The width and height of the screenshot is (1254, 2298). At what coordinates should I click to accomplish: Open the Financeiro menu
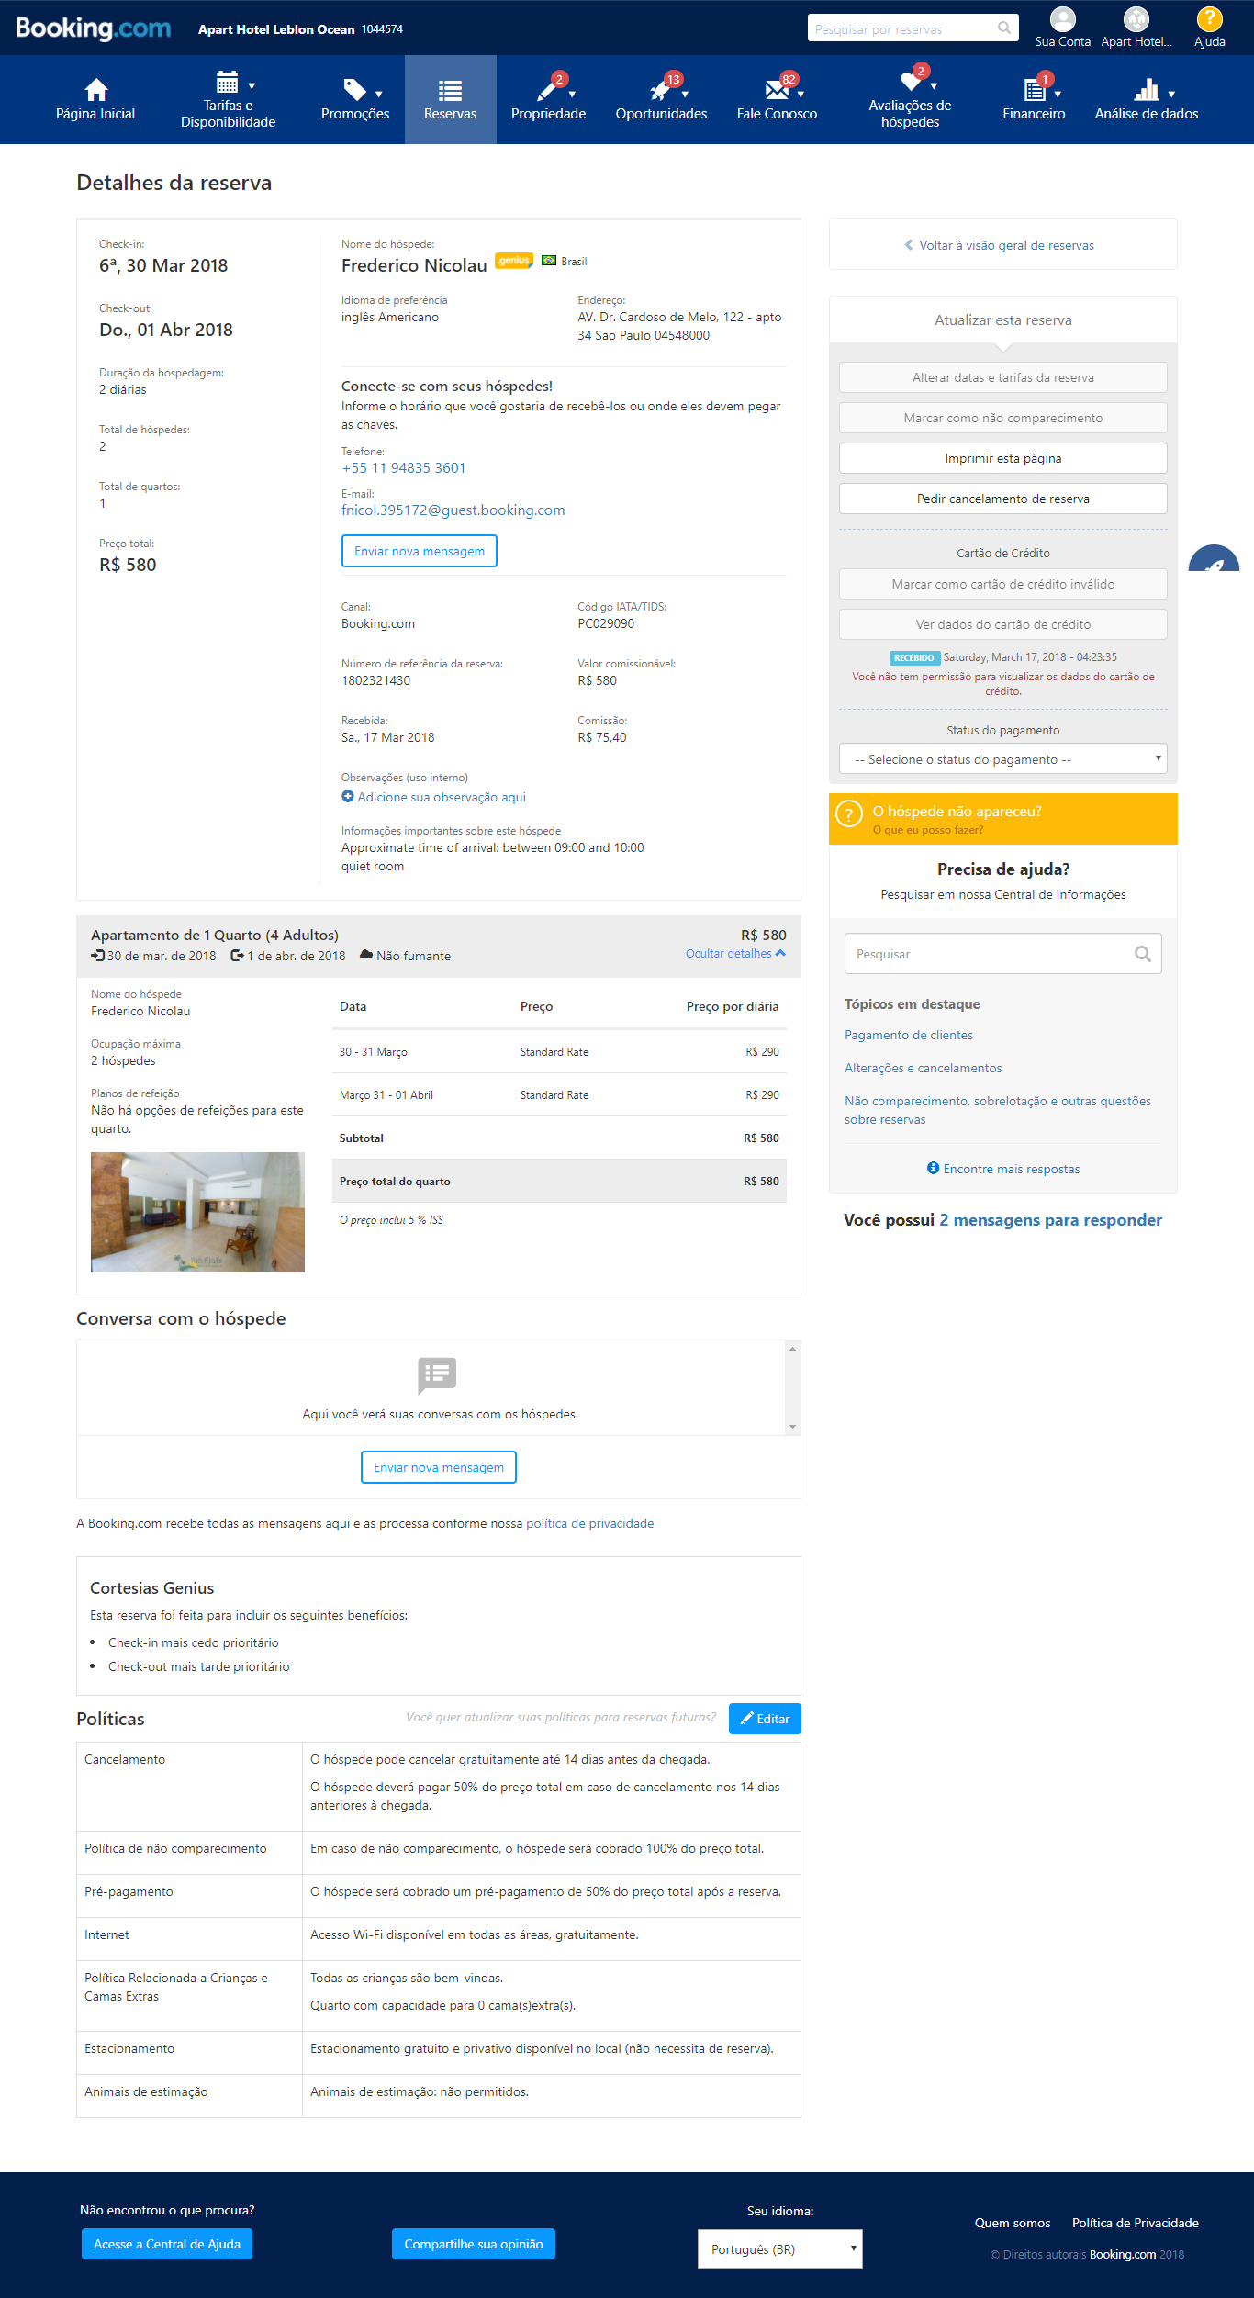[1034, 99]
